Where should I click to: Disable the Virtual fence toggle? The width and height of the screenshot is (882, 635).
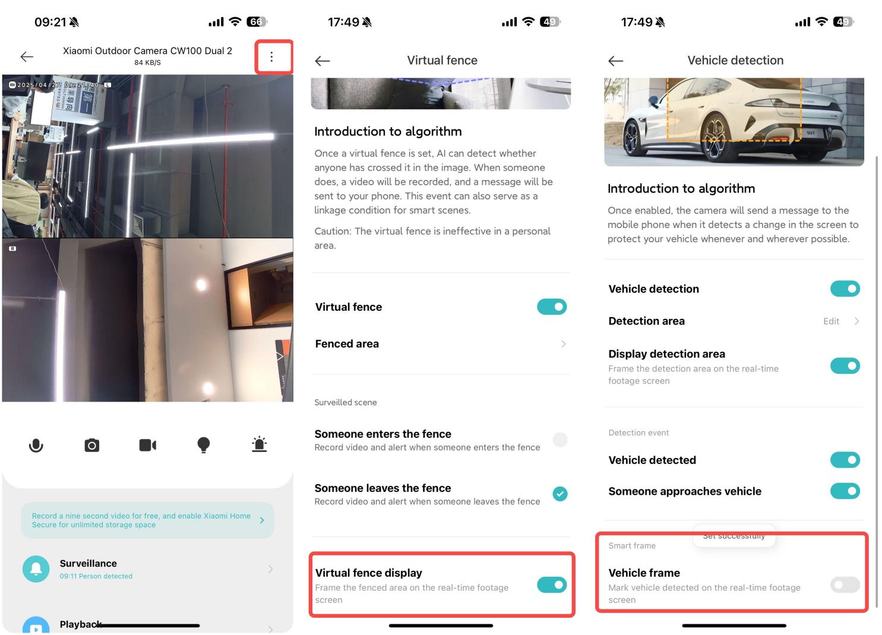552,307
